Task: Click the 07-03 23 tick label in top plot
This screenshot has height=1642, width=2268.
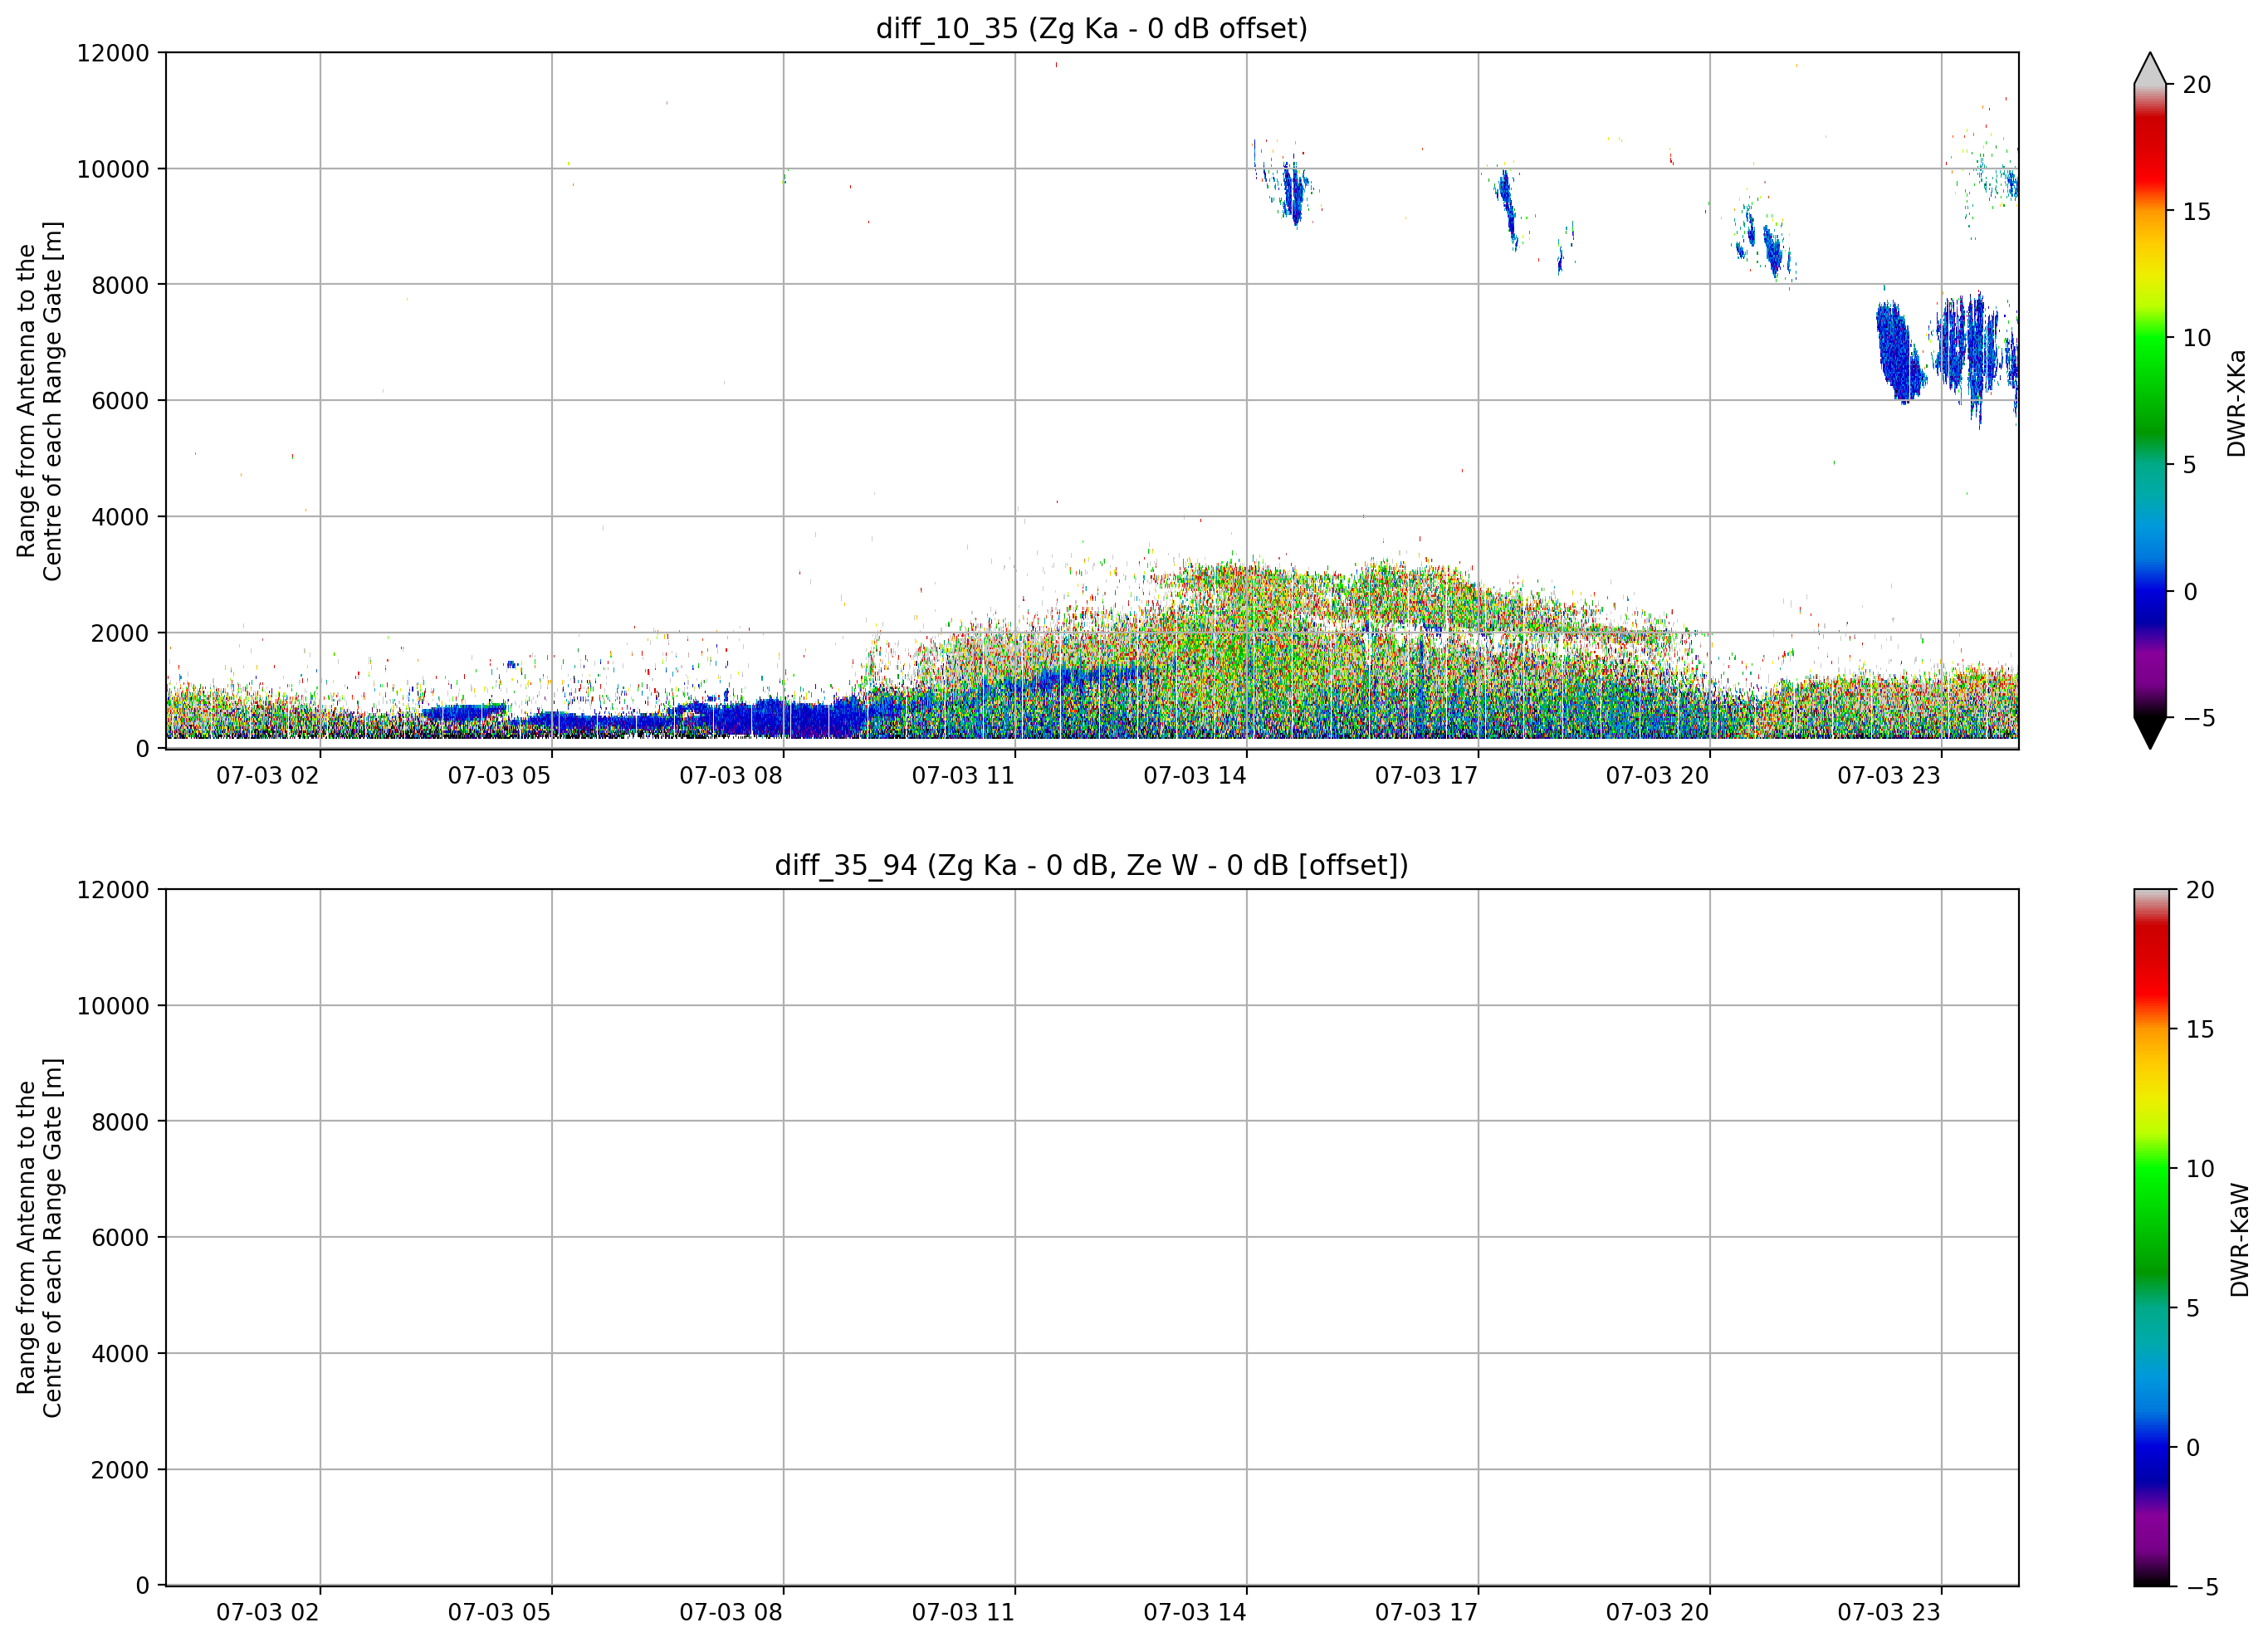Action: [x=1889, y=776]
